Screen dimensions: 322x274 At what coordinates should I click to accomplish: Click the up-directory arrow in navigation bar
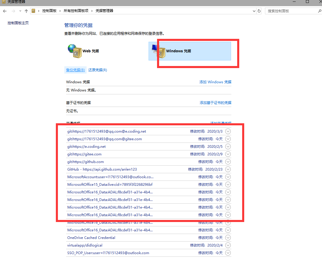[x=26, y=11]
